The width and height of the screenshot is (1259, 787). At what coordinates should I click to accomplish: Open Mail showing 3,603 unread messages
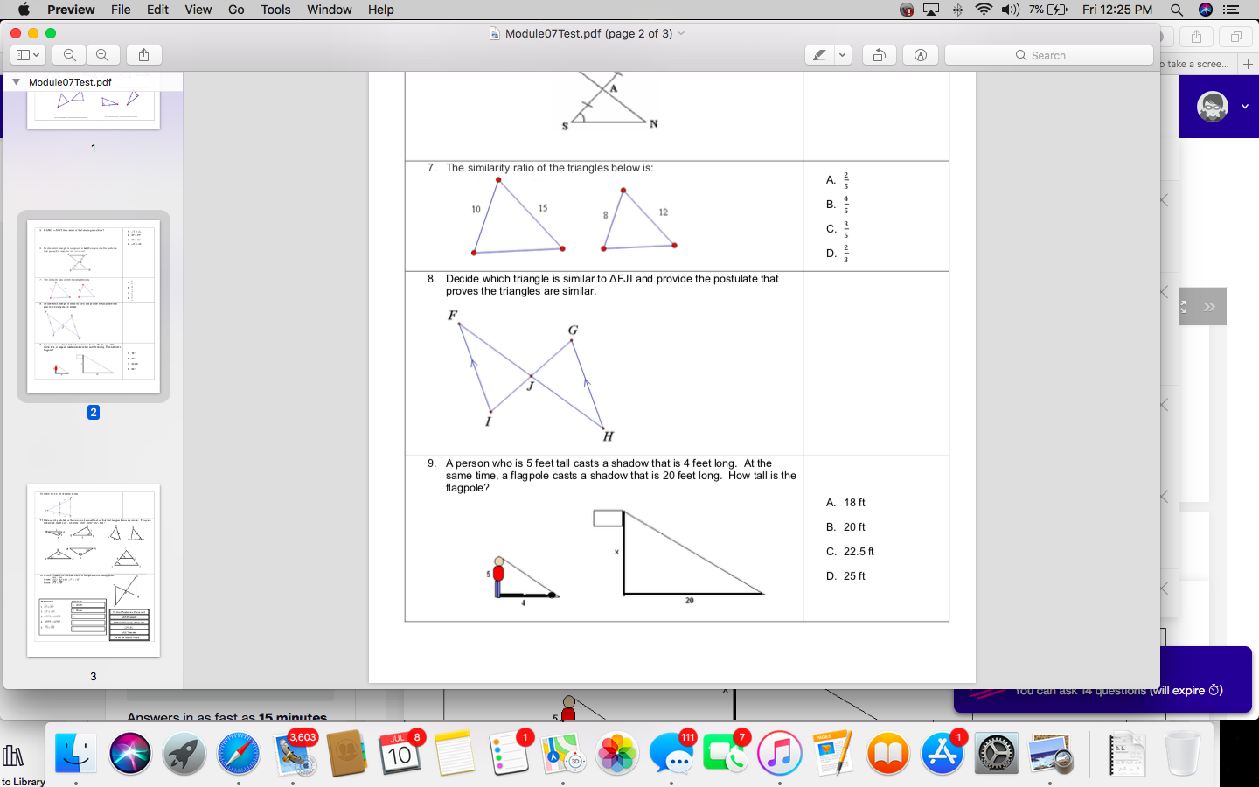pos(291,754)
